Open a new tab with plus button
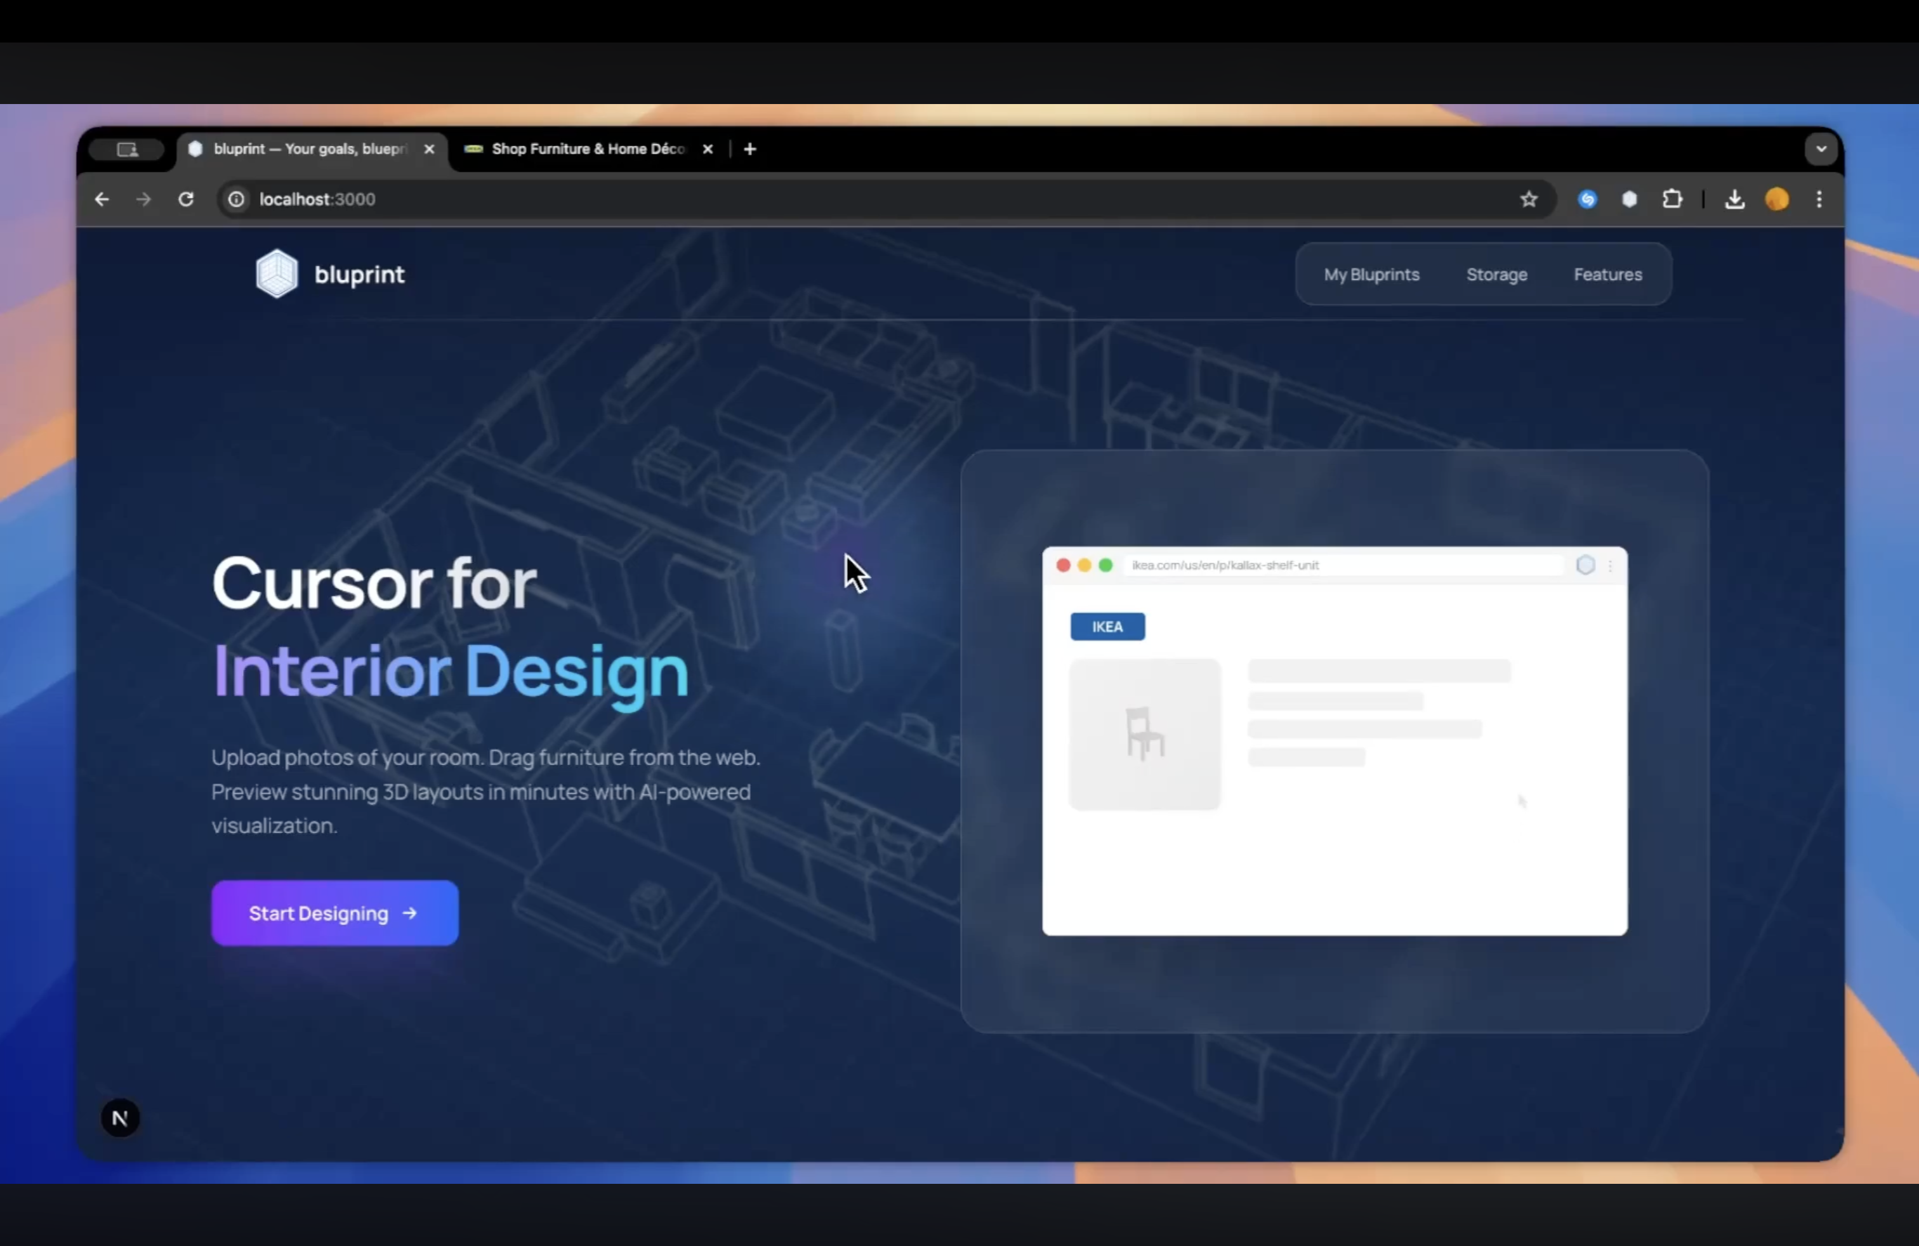This screenshot has height=1246, width=1919. click(750, 149)
